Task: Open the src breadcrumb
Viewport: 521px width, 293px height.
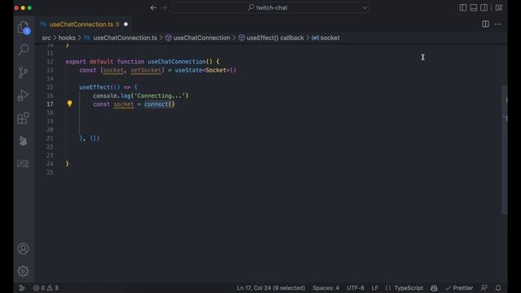Action: (x=46, y=38)
